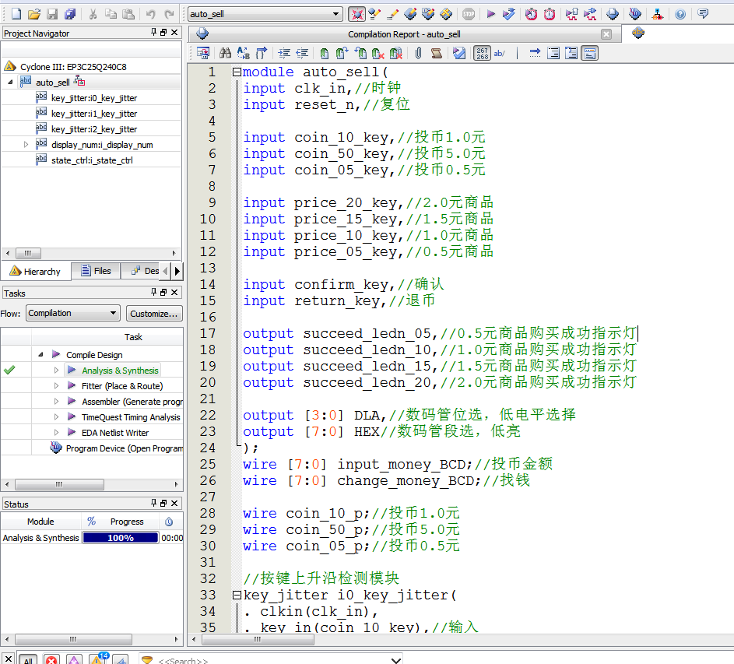Save all open files

(70, 14)
